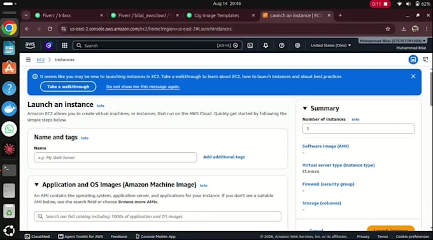Open the notifications bell
This screenshot has width=433, height=240.
[266, 45]
